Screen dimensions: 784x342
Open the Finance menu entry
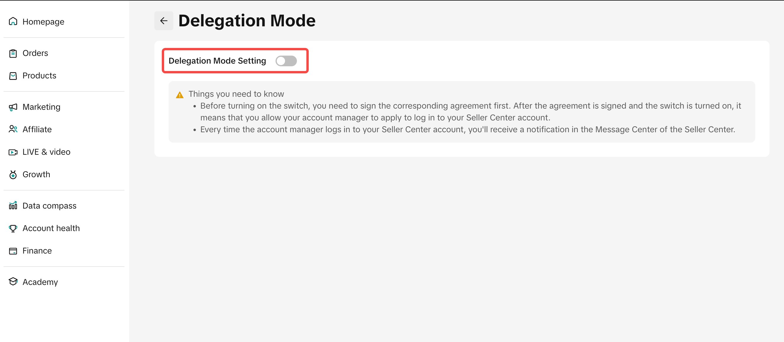point(37,251)
